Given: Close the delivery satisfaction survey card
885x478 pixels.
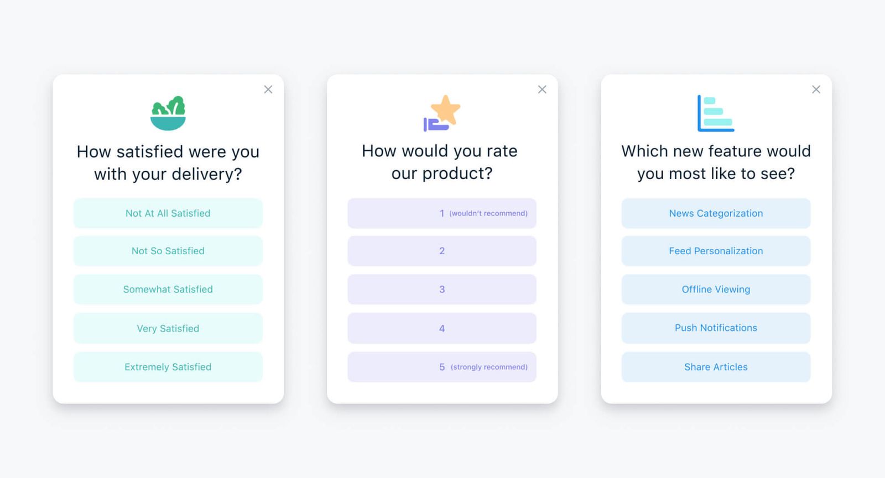Looking at the screenshot, I should (268, 89).
